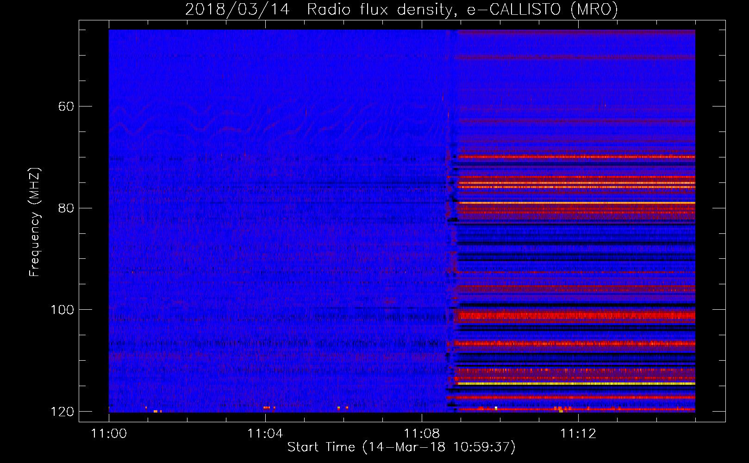Click the 'Frequency (MHZ)' axis label
The width and height of the screenshot is (749, 463).
click(x=35, y=222)
